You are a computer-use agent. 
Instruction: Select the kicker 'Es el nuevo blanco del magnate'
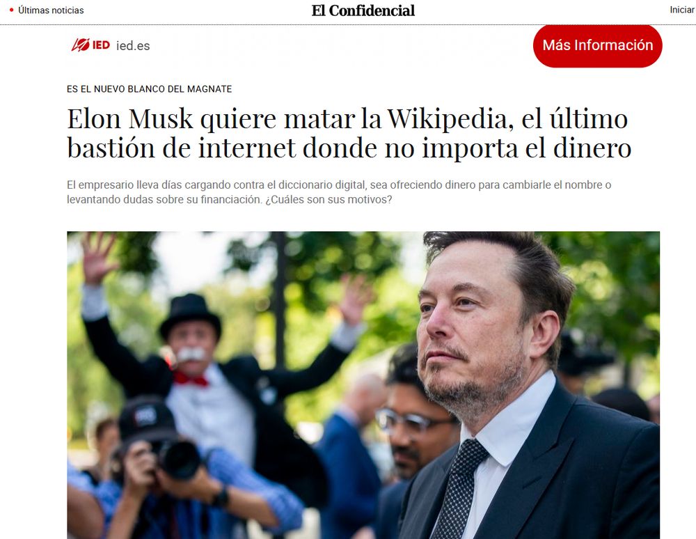[x=149, y=89]
